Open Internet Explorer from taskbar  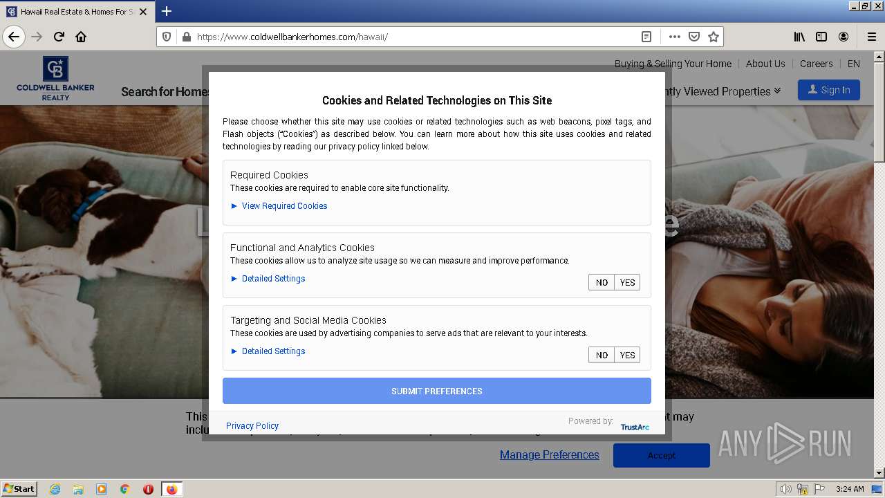pyautogui.click(x=55, y=489)
